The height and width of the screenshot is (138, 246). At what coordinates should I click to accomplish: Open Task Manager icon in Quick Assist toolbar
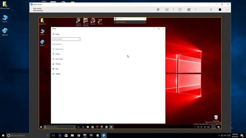click(x=189, y=10)
